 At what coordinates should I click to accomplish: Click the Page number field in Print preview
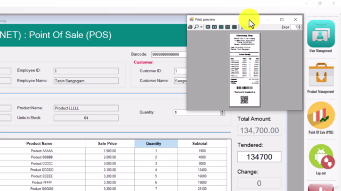pyautogui.click(x=294, y=27)
